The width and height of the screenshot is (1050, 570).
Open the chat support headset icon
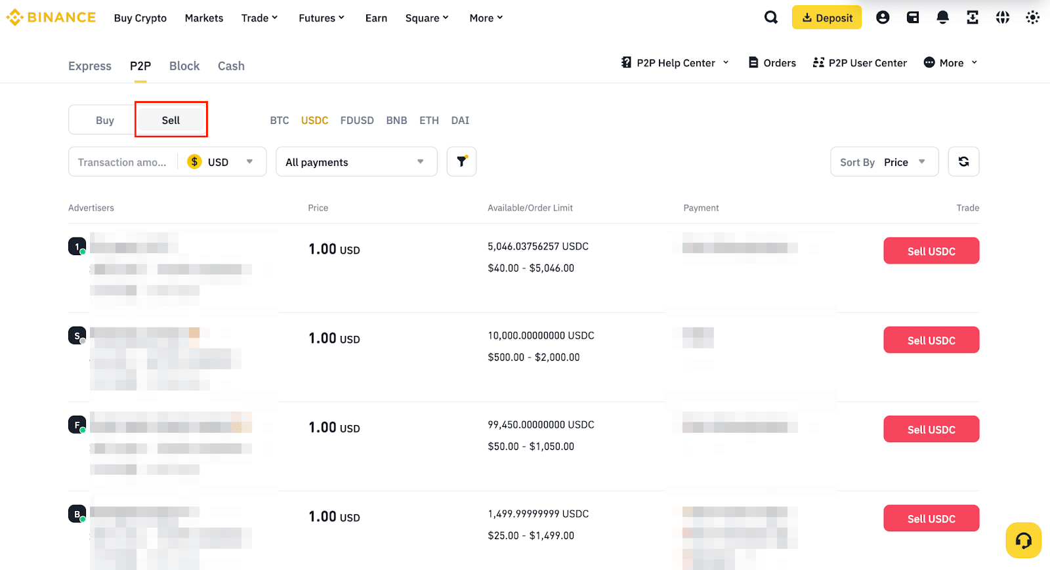(1023, 540)
